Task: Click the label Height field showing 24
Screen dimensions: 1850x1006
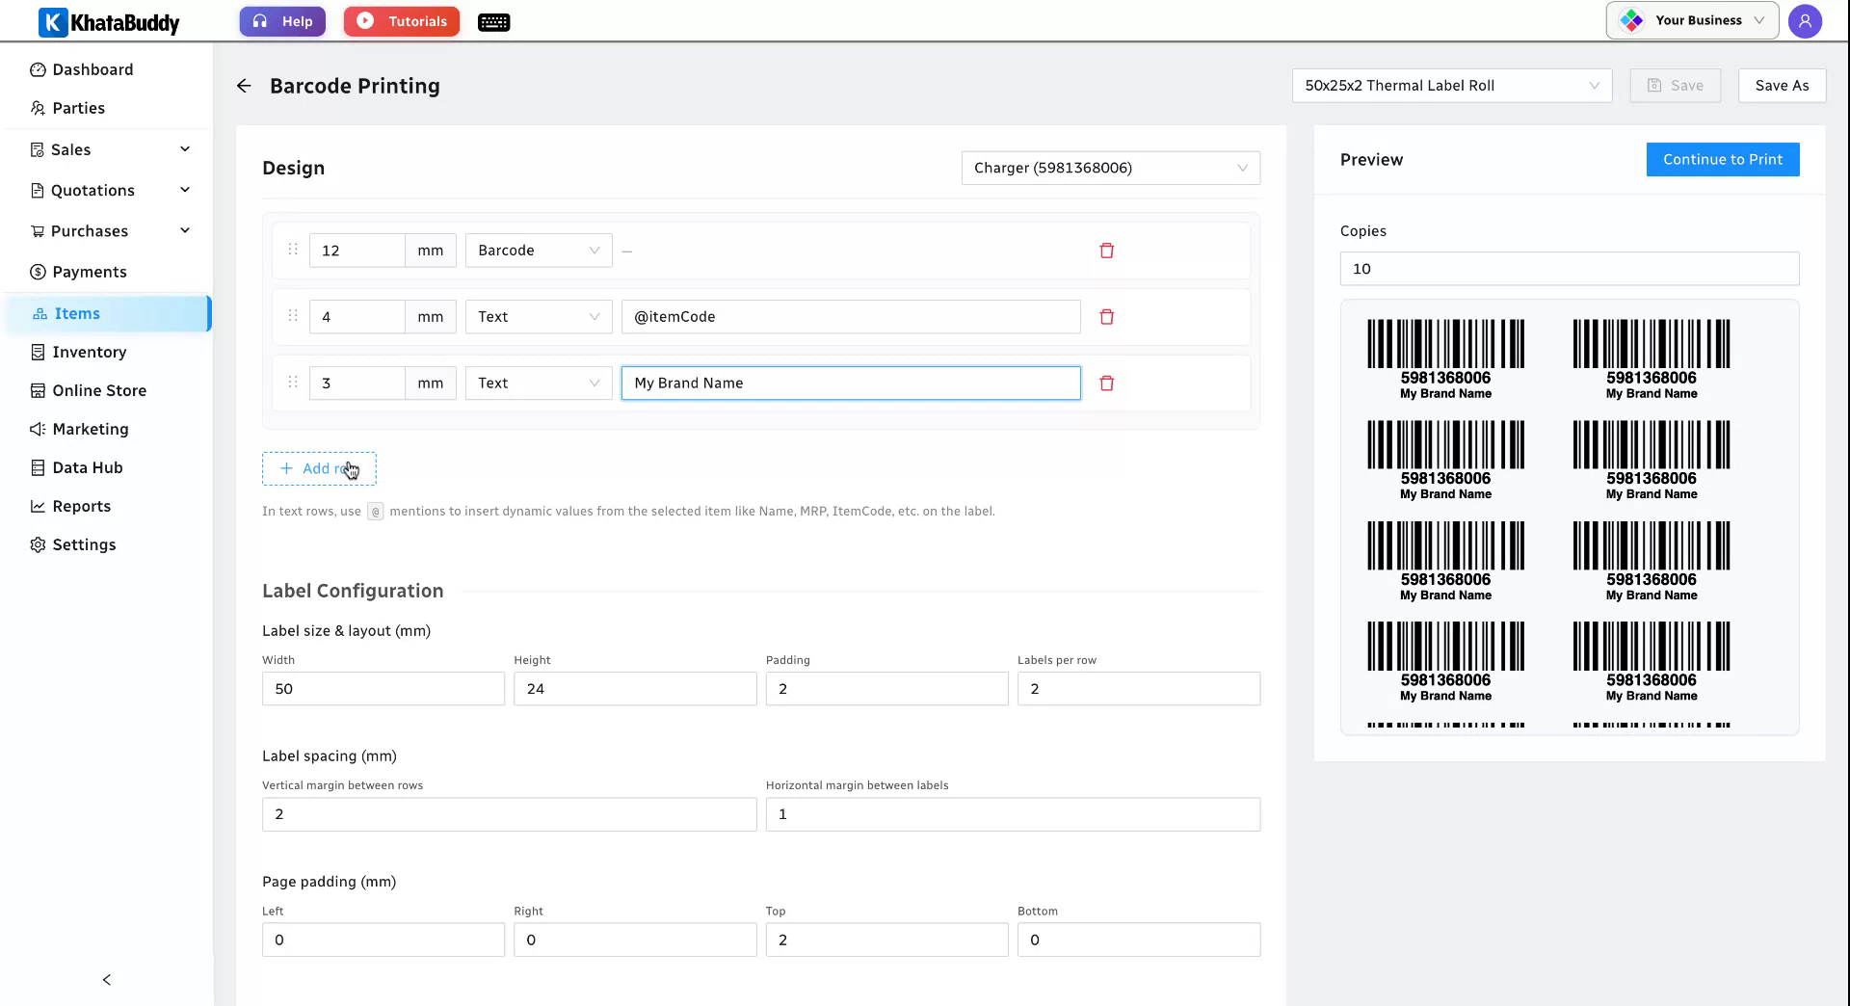Action: coord(635,689)
